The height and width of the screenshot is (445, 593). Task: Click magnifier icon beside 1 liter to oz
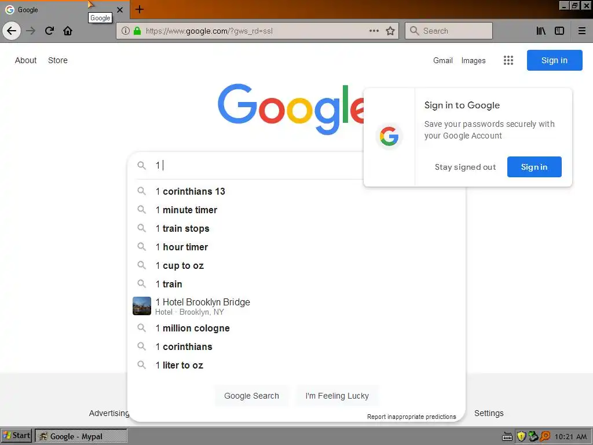tap(141, 365)
